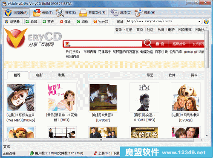This screenshot has height=158, width=213.
Task: Select the 软件 software tab
Action: (172, 75)
